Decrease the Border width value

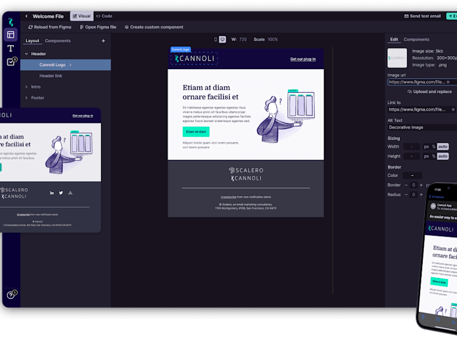click(x=406, y=185)
